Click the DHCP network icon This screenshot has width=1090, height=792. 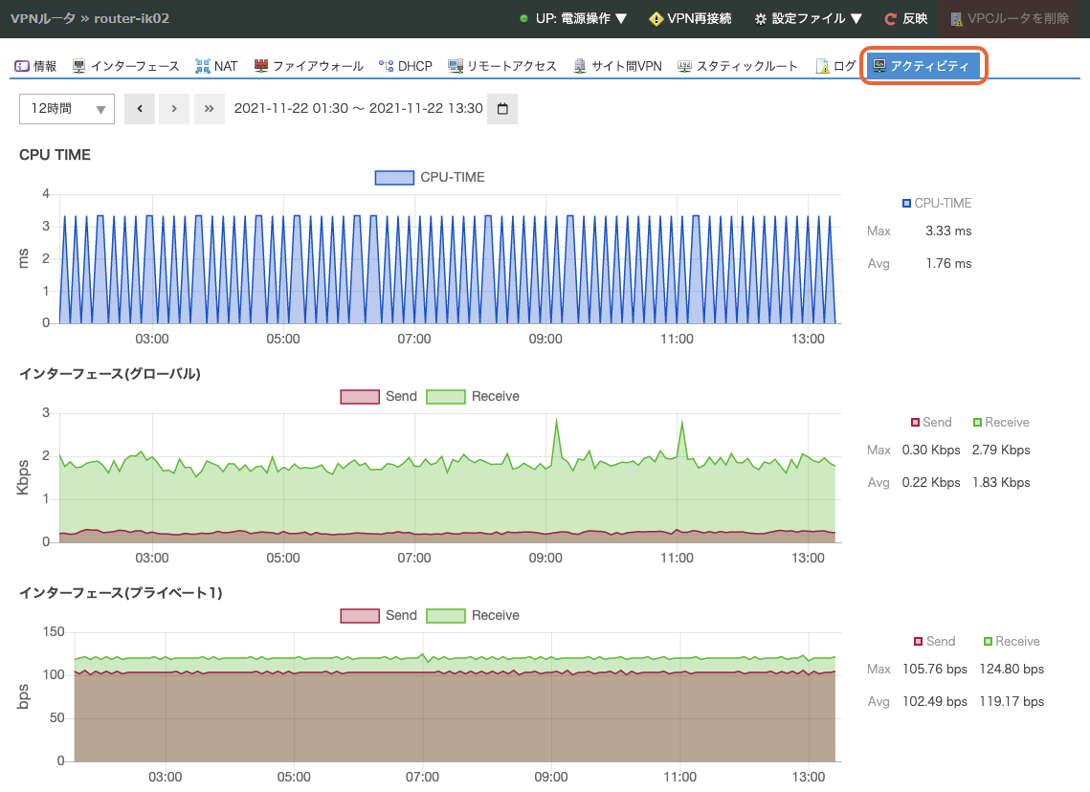pos(386,66)
